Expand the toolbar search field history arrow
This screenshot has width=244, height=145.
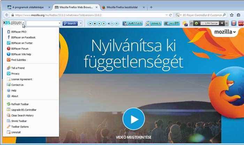click(x=60, y=23)
